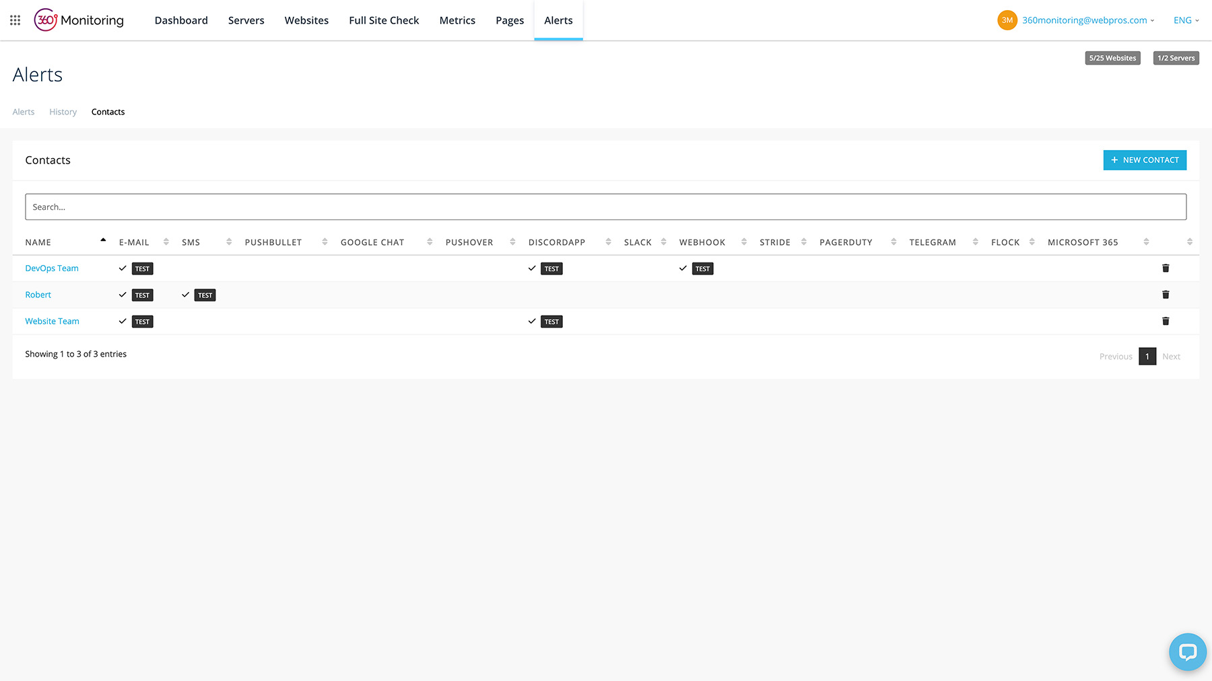Open the account email dropdown
1212x681 pixels.
coord(1087,20)
